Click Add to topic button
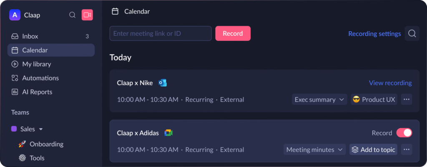 click(x=373, y=150)
